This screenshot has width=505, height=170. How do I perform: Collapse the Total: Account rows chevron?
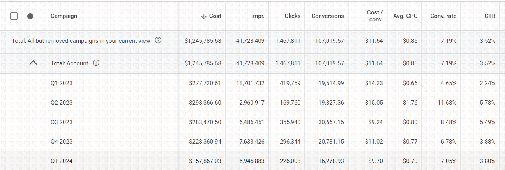(34, 63)
